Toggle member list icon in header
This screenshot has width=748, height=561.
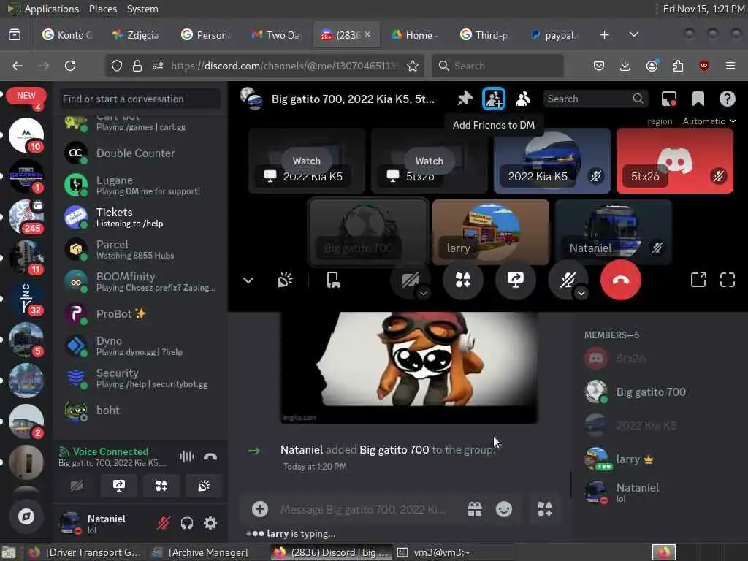(x=523, y=99)
